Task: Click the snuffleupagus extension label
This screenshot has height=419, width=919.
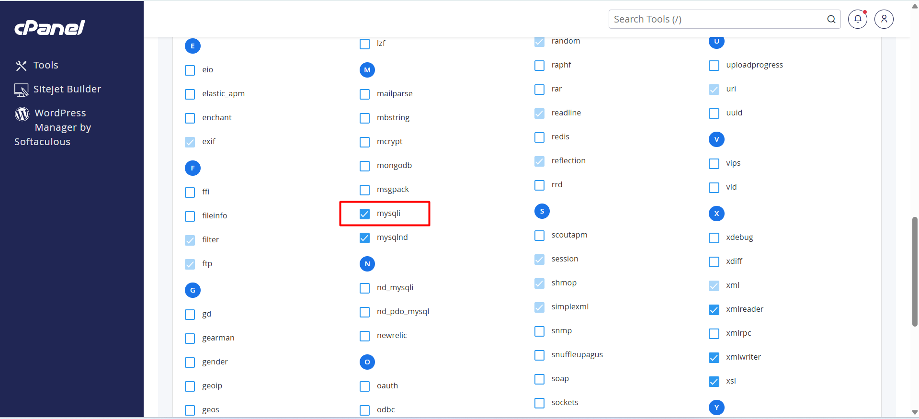Action: point(577,354)
